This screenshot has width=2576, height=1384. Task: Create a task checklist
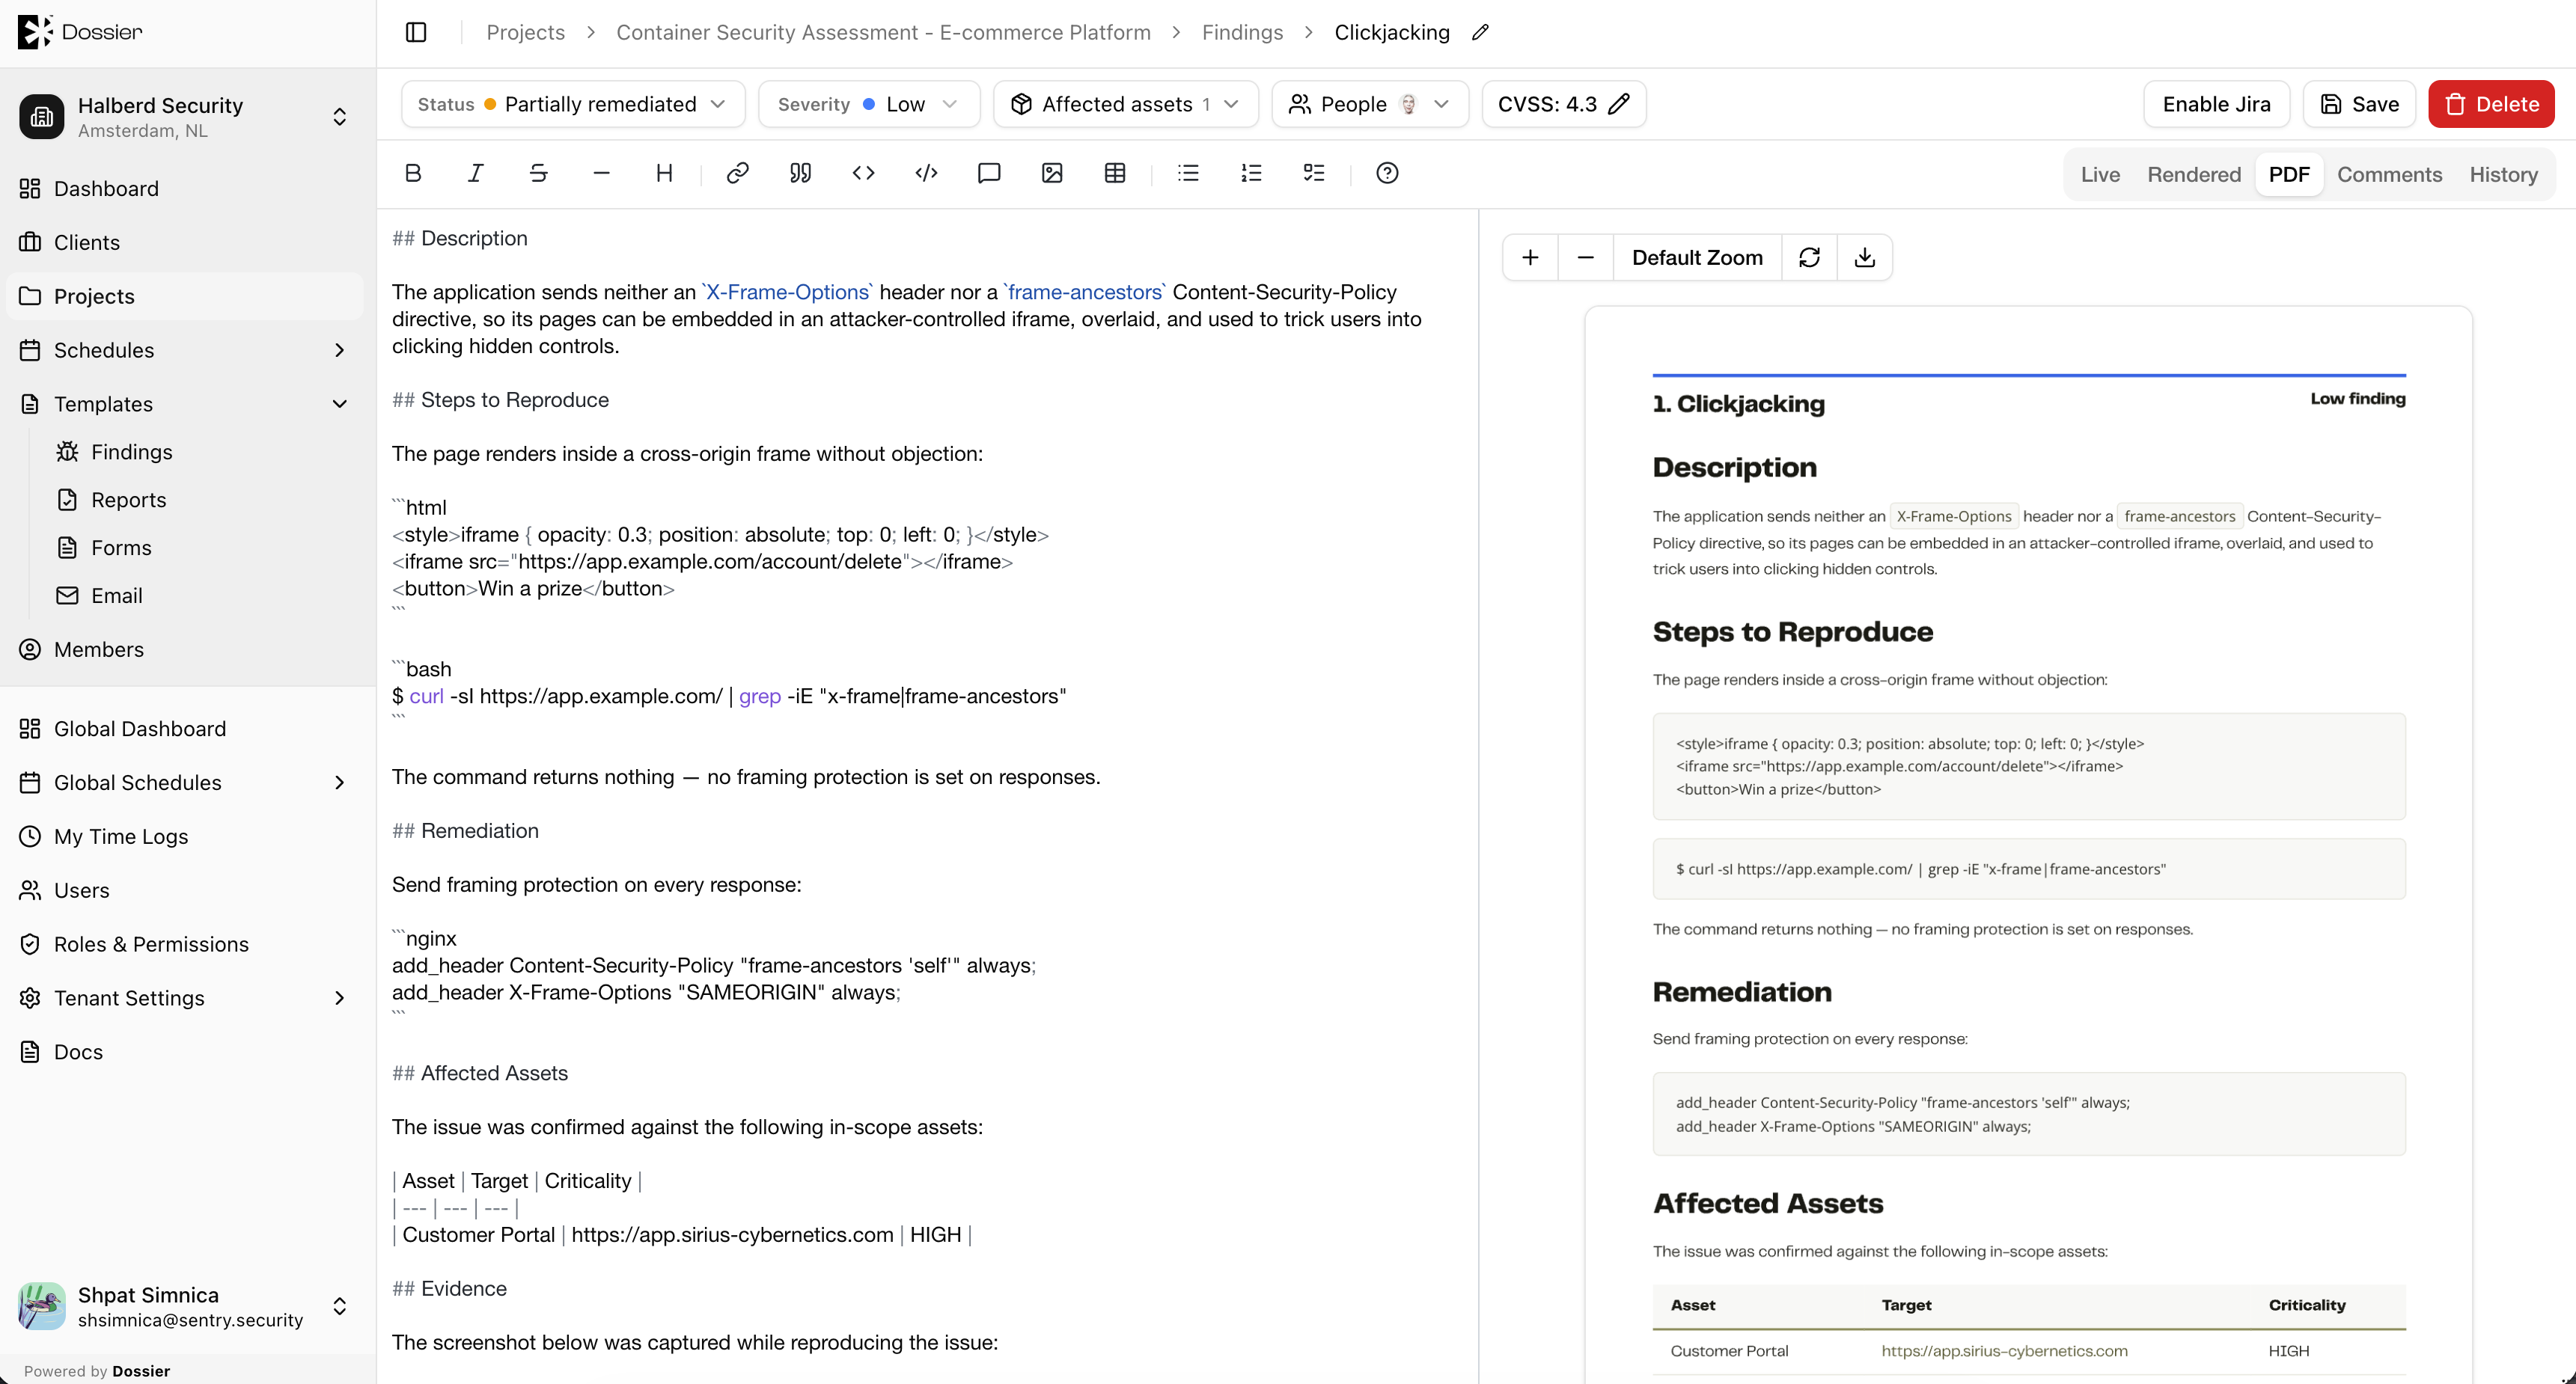pos(1314,173)
